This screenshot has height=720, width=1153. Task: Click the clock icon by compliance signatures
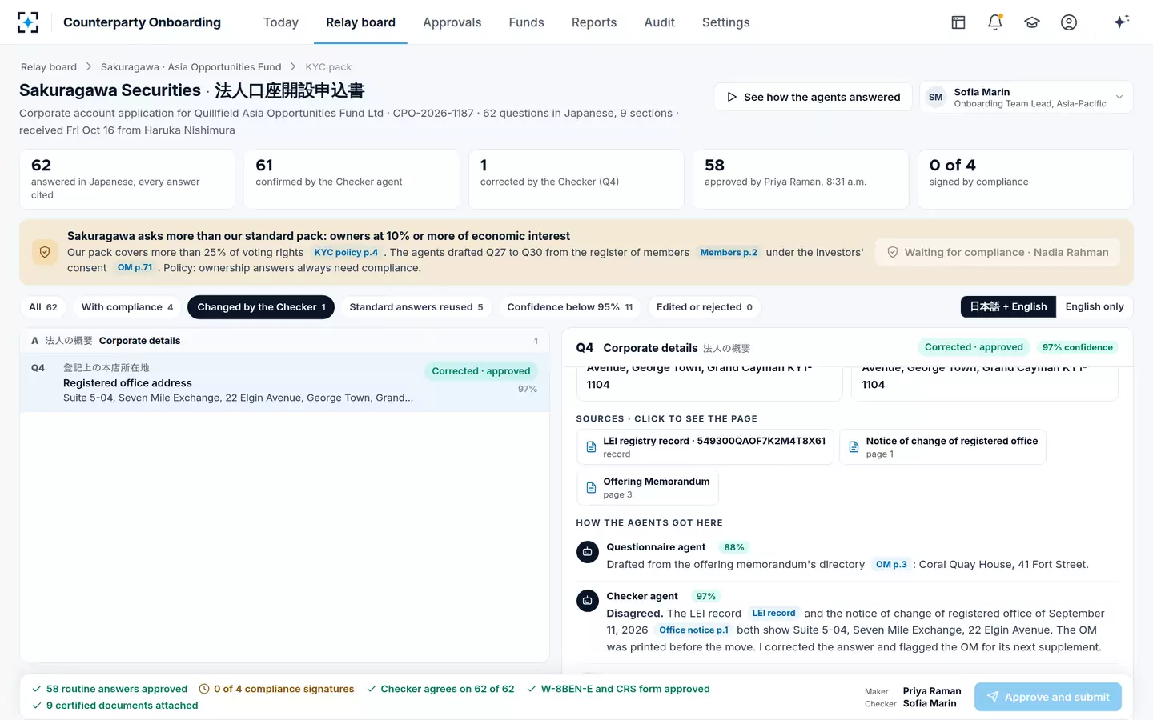pyautogui.click(x=204, y=689)
